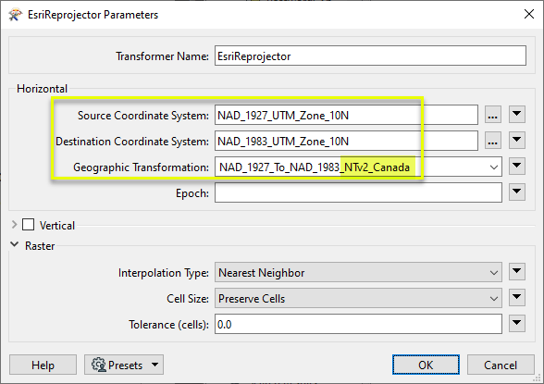Enable the Vertical checkbox

28,225
